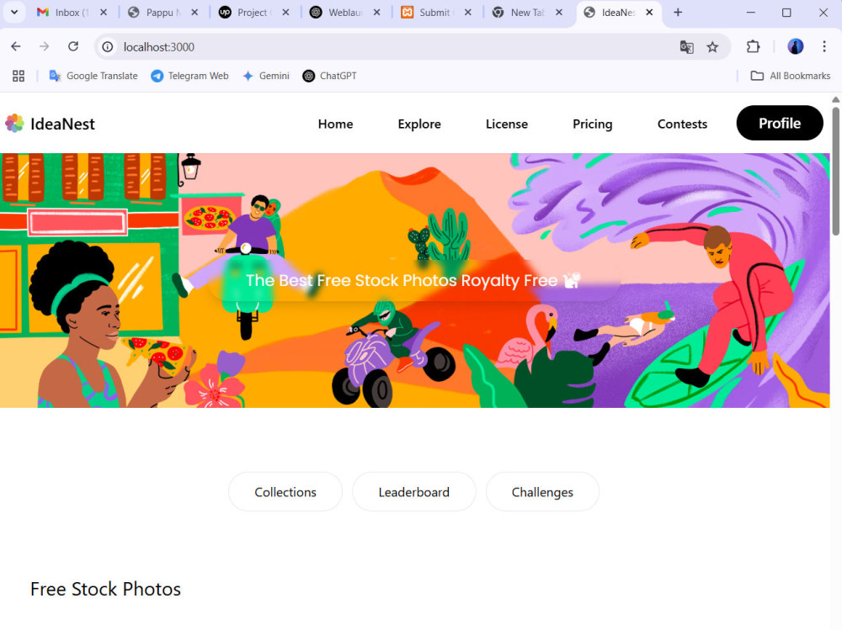The width and height of the screenshot is (842, 630).
Task: View site information icon
Action: pyautogui.click(x=108, y=47)
